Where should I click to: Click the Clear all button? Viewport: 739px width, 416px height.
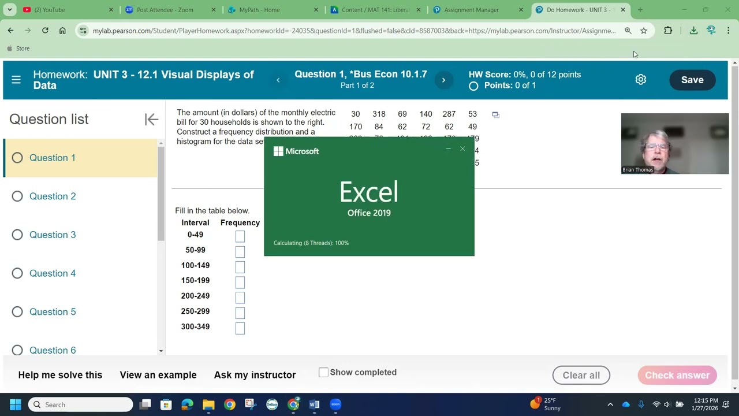581,375
